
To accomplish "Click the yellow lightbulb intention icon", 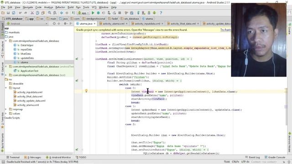I will [x=86, y=91].
